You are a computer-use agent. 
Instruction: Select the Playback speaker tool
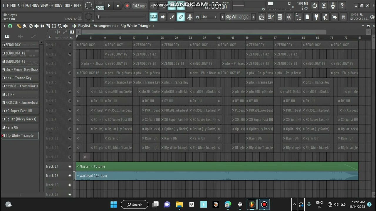(66, 26)
